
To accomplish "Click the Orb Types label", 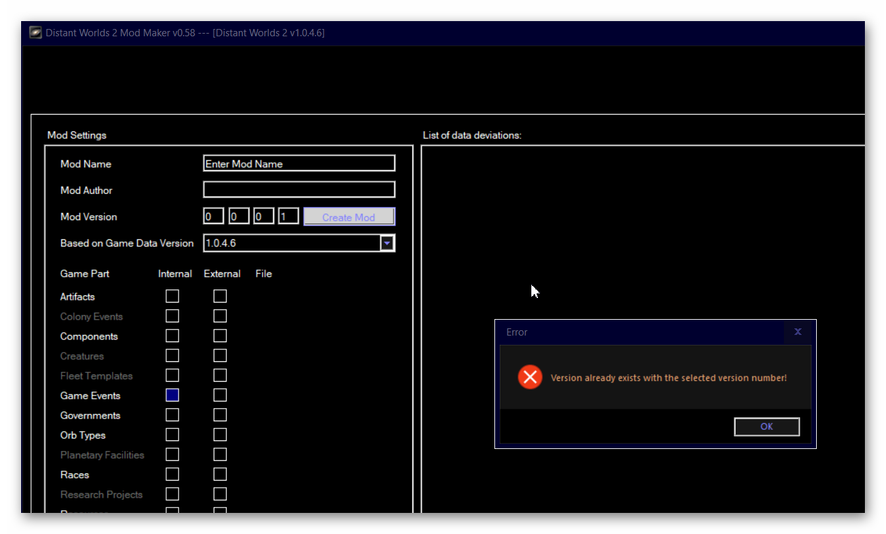I will tap(83, 435).
